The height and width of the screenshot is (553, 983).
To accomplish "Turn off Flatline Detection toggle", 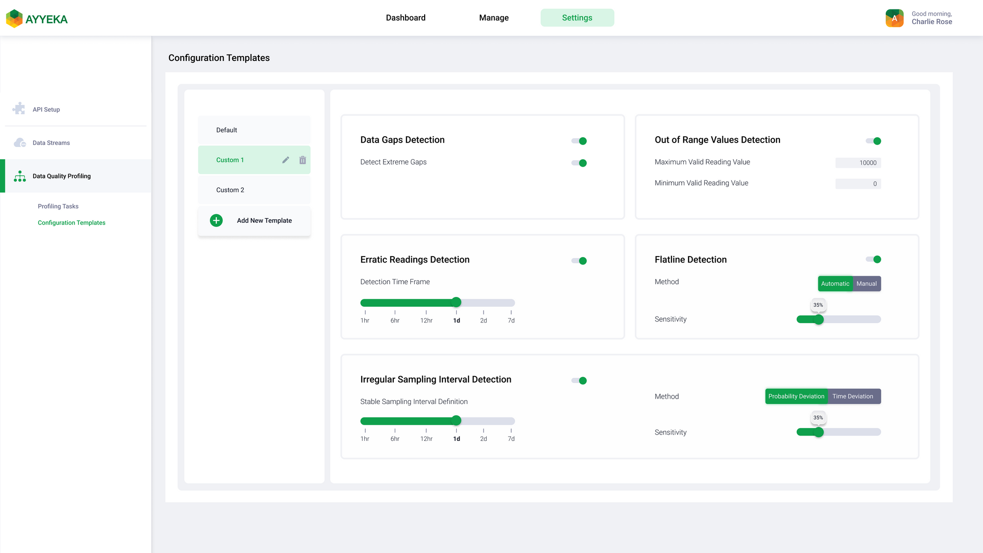I will click(x=873, y=260).
